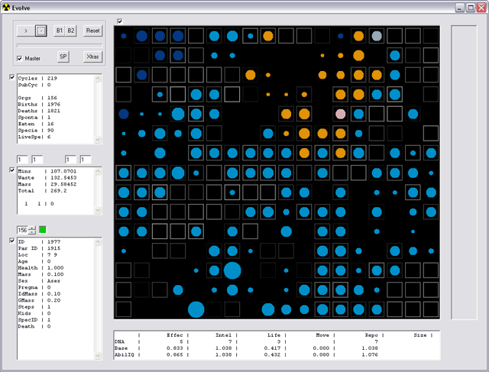This screenshot has height=372, width=489.
Task: Select the largest blue organism circle in the grid
Action: [232, 270]
